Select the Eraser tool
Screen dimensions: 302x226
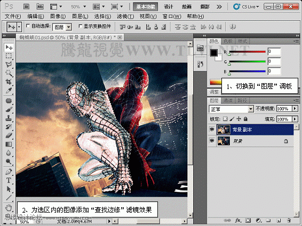9,135
